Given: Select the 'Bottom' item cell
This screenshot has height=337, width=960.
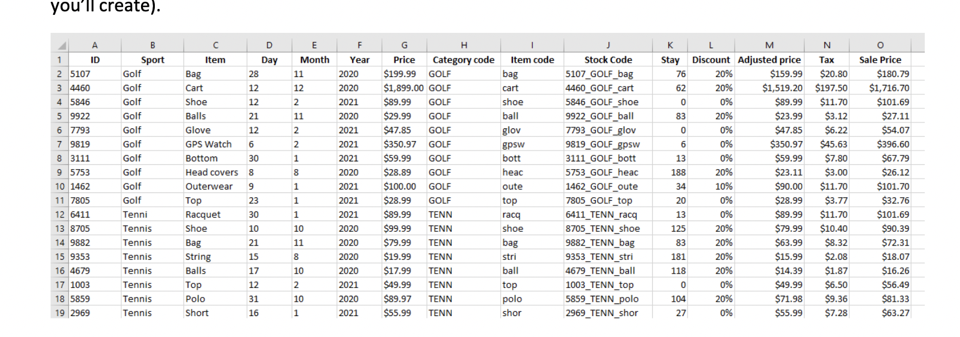Looking at the screenshot, I should click(215, 158).
